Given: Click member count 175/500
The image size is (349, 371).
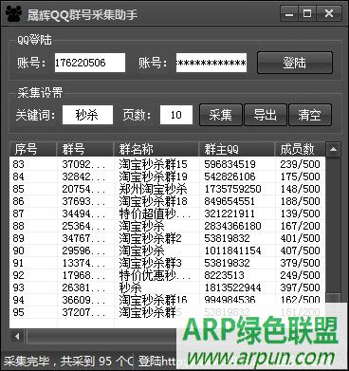Looking at the screenshot, I should click(300, 176).
